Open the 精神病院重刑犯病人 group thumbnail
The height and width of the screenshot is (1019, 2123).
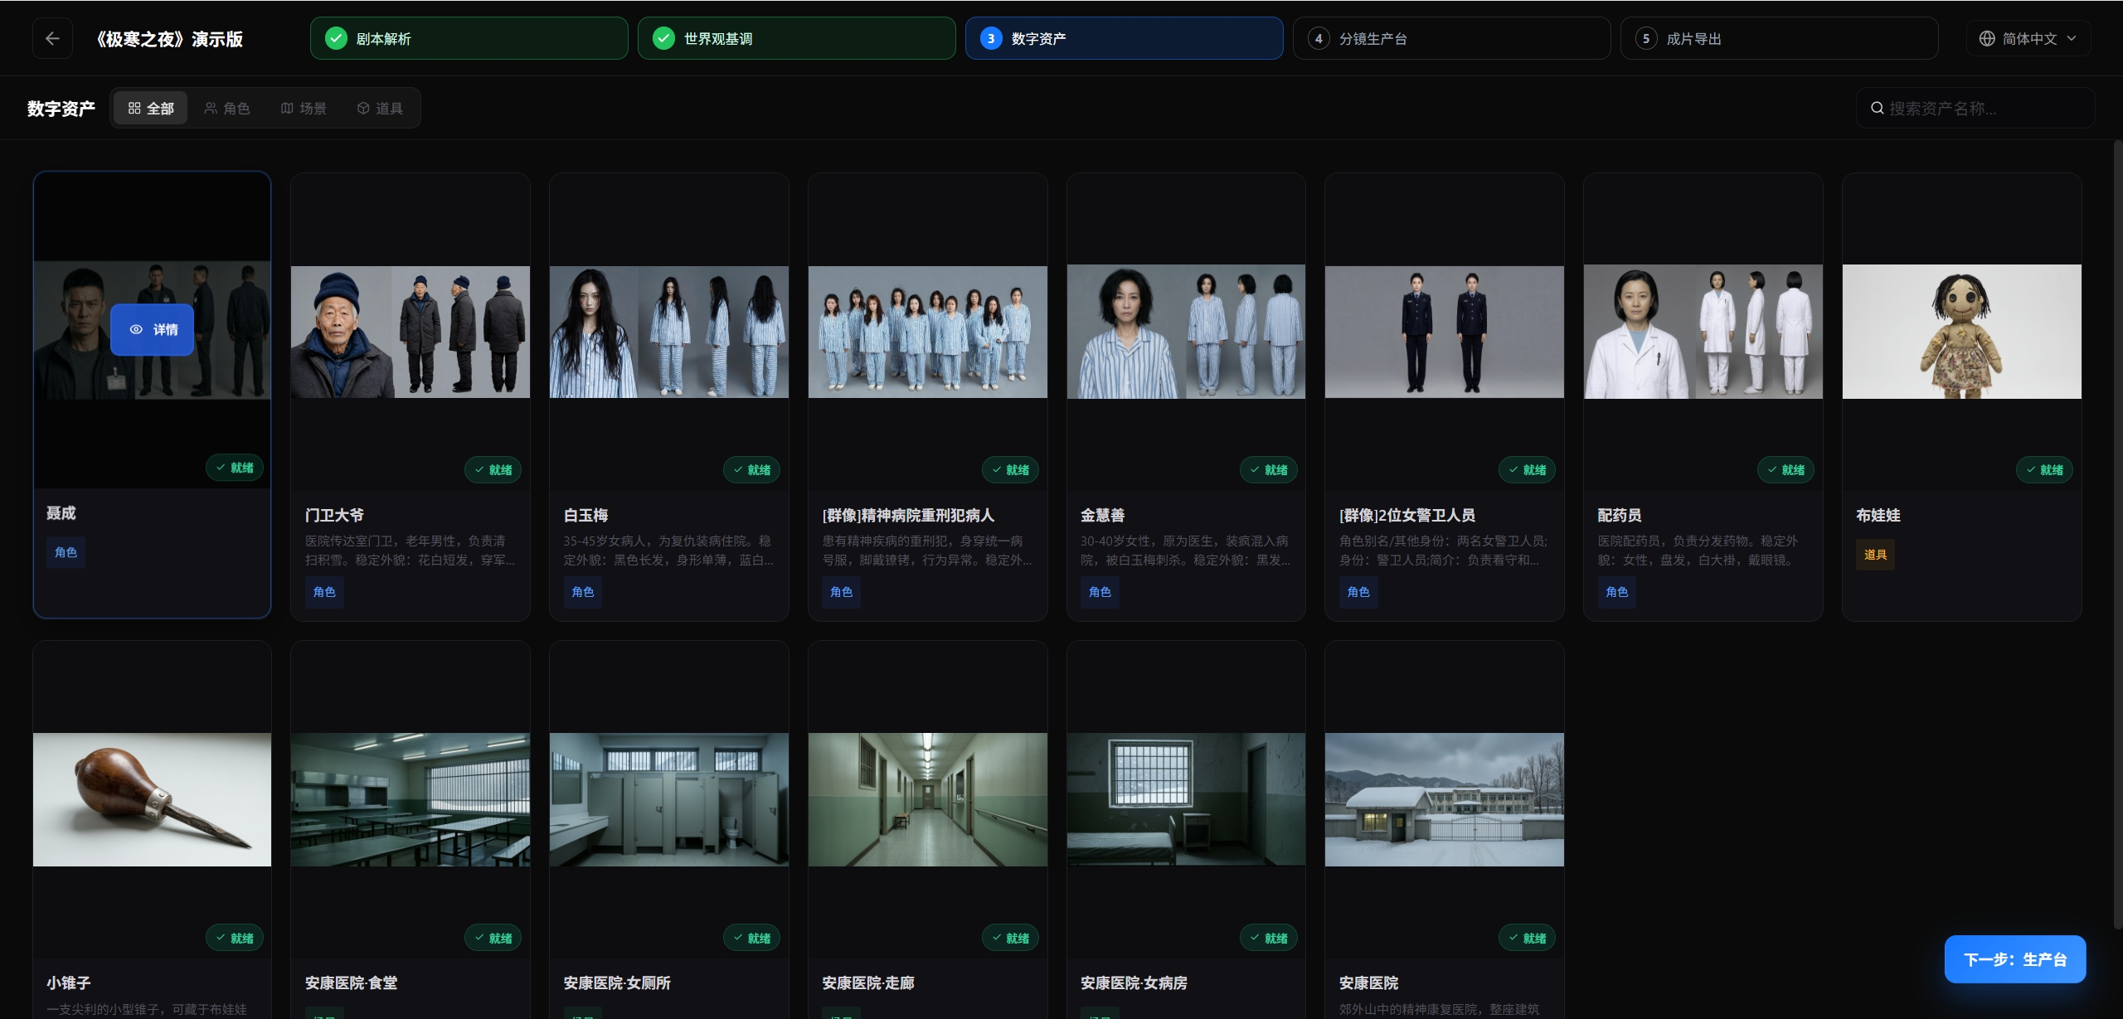click(928, 332)
